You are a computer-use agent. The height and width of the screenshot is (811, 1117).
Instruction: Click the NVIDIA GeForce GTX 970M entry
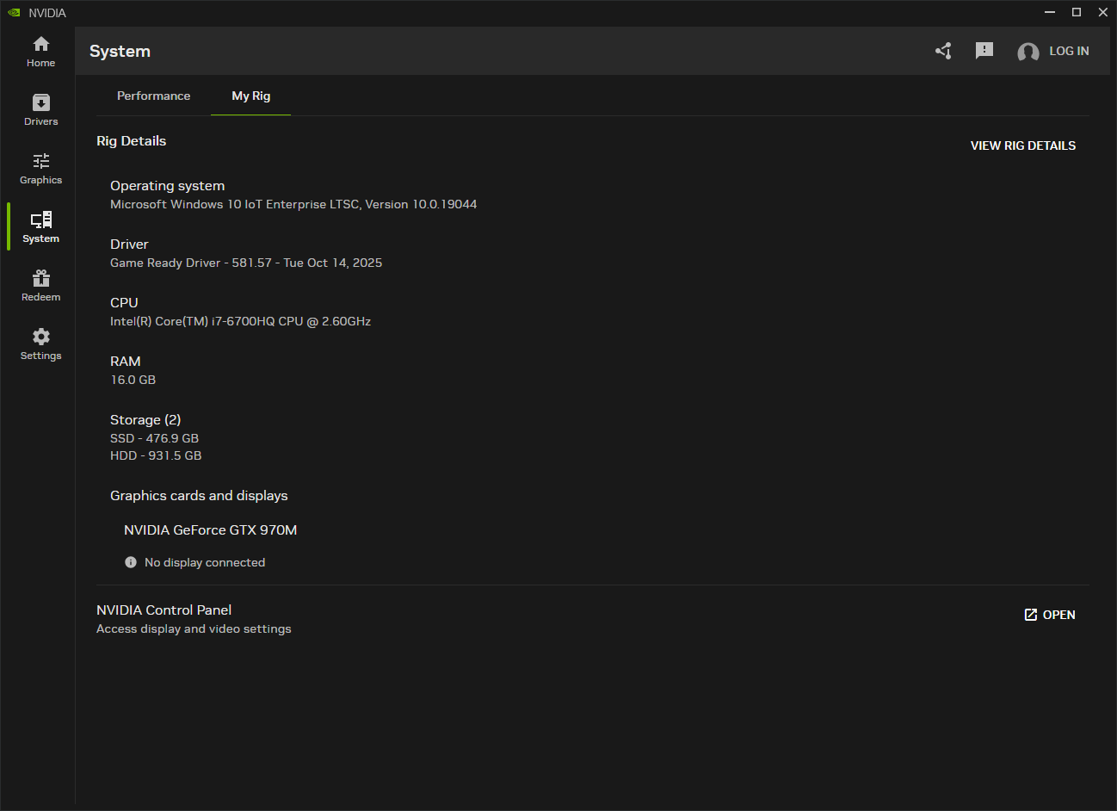coord(211,529)
